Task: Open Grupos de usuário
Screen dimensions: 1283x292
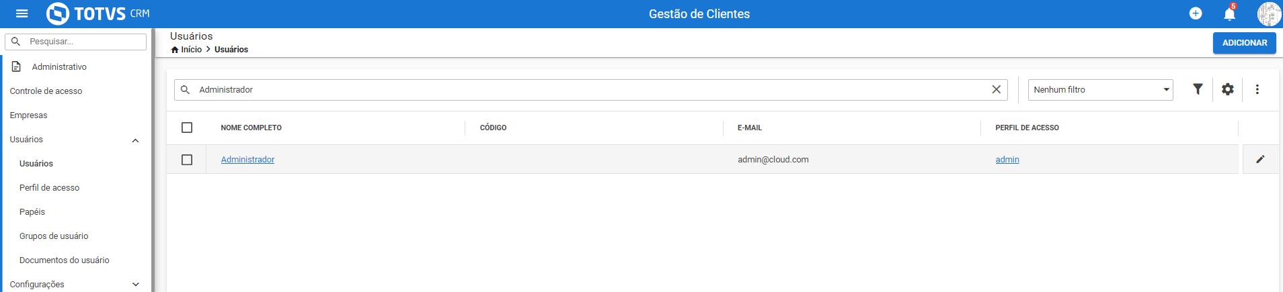Action: 54,236
